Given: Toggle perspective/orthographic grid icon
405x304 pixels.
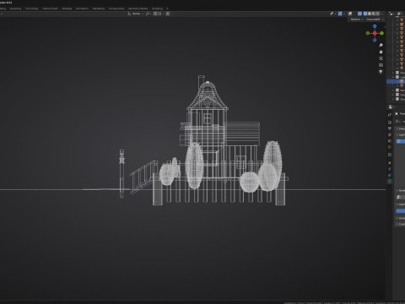Looking at the screenshot, I should [381, 65].
